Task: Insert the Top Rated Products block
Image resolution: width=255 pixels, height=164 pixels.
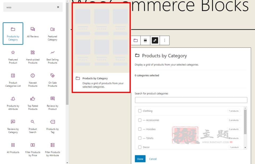Action: pyautogui.click(x=33, y=103)
